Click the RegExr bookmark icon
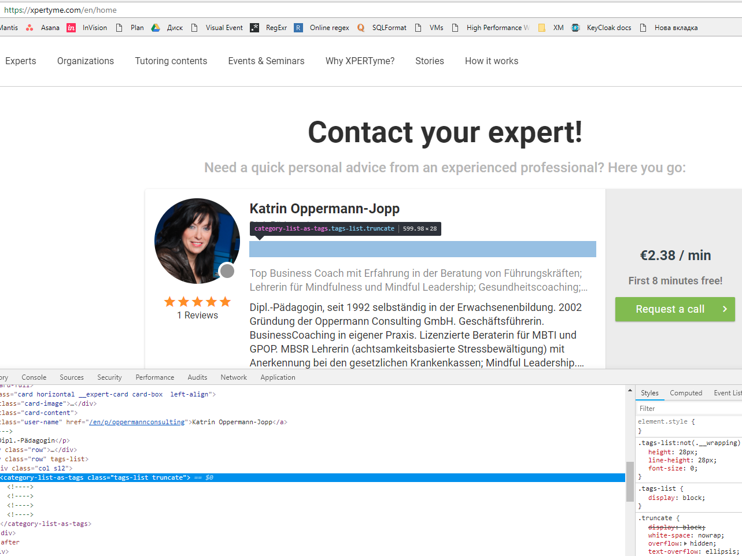The height and width of the screenshot is (556, 742). [x=254, y=28]
